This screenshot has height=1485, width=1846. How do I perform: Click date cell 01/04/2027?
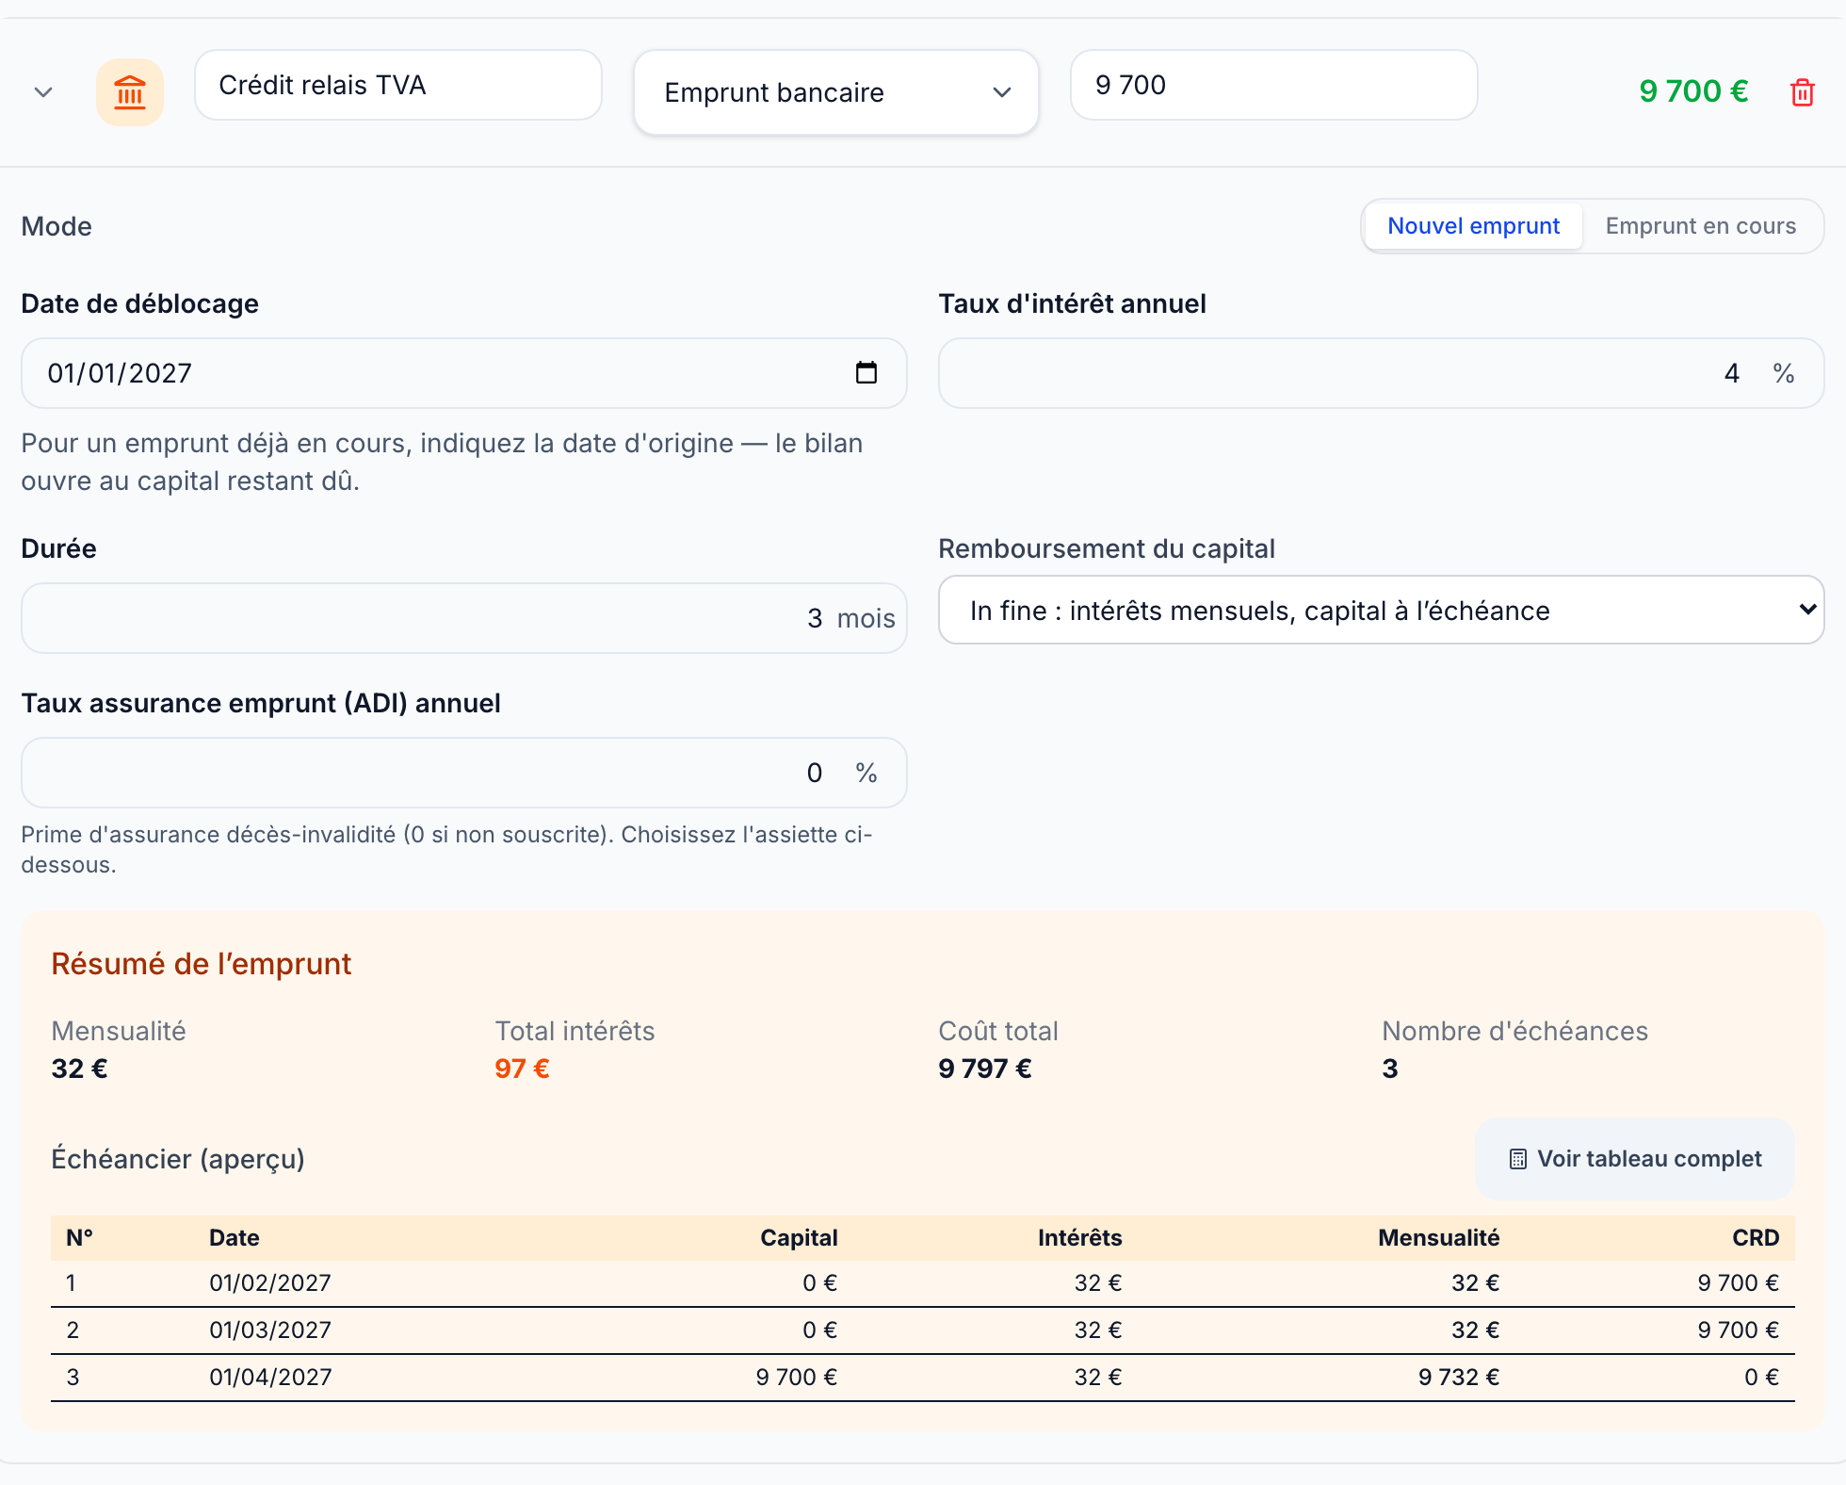[x=270, y=1378]
